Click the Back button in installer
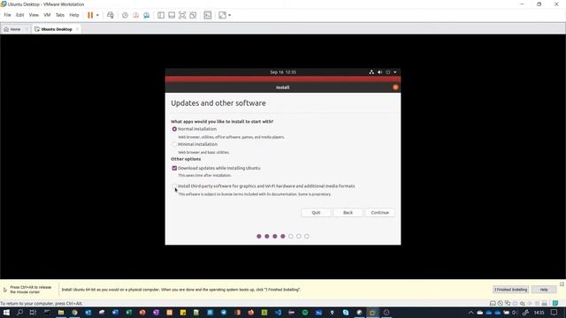Image resolution: width=566 pixels, height=318 pixels. tap(348, 213)
